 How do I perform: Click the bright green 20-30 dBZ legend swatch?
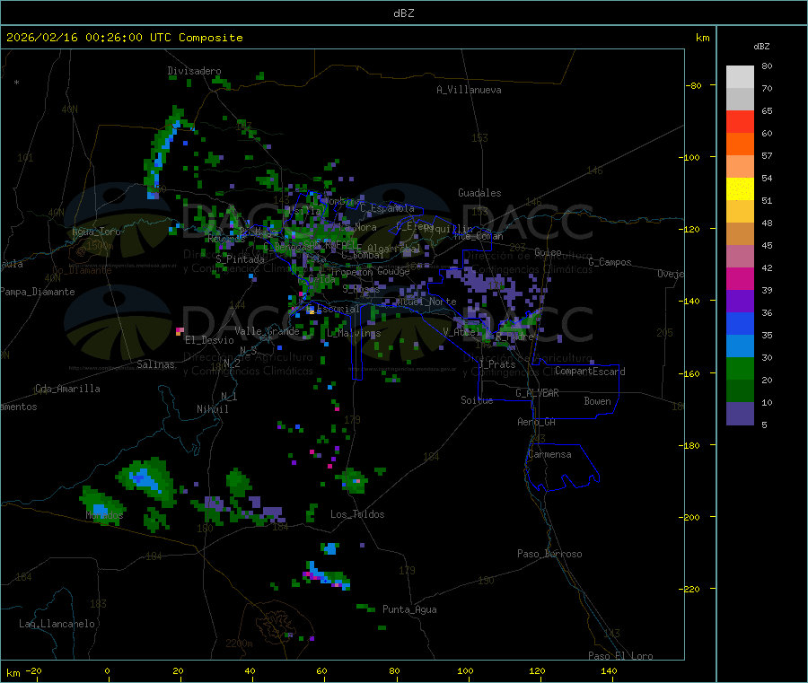(x=740, y=368)
